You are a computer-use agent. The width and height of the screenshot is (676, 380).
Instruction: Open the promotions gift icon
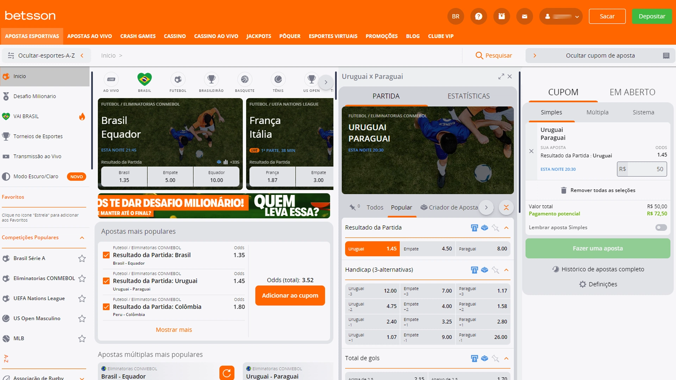tap(501, 16)
